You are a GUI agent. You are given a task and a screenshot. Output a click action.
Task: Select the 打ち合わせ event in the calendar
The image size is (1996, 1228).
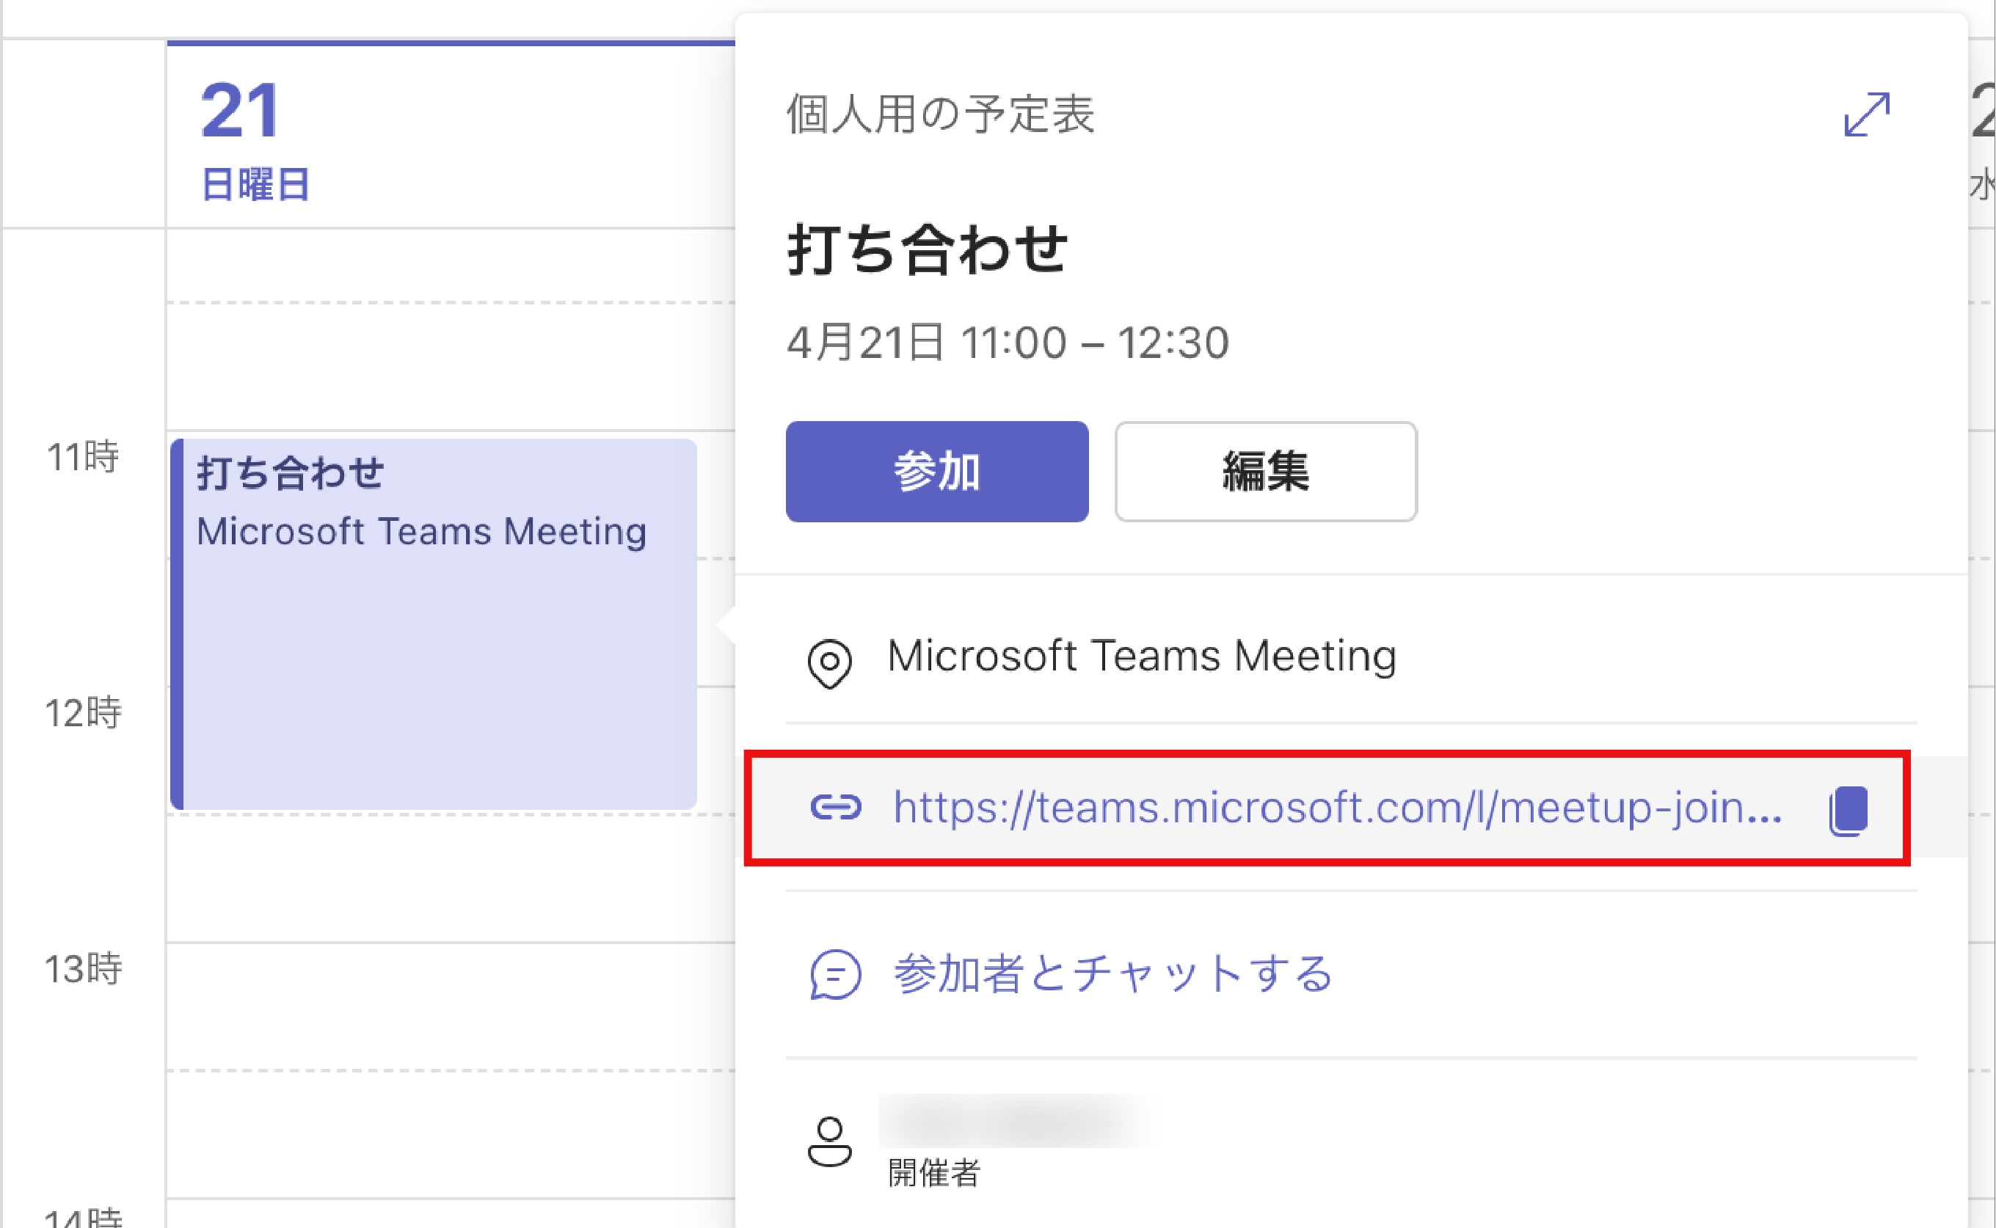[x=433, y=624]
